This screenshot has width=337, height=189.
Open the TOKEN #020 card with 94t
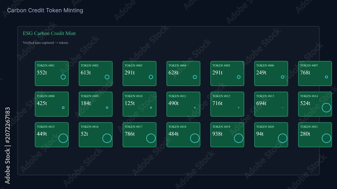point(271,135)
